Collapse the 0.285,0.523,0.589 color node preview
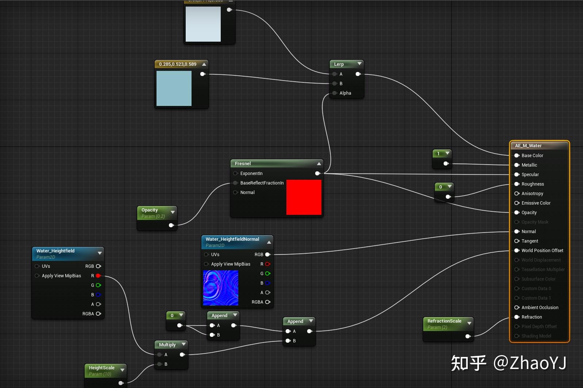The image size is (583, 388). tap(204, 64)
